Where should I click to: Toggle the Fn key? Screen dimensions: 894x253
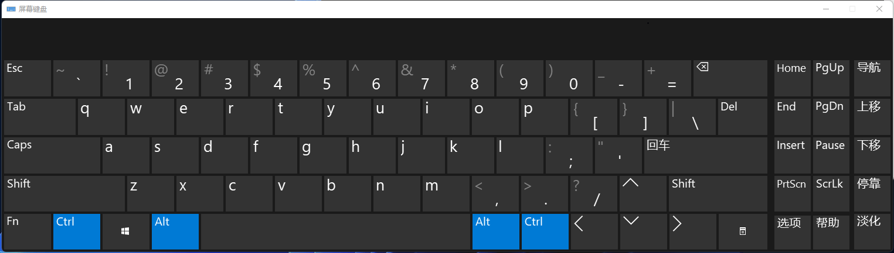coord(27,231)
